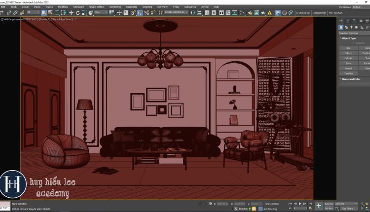Switch to the Hierarchy command panel tab

pos(354,21)
